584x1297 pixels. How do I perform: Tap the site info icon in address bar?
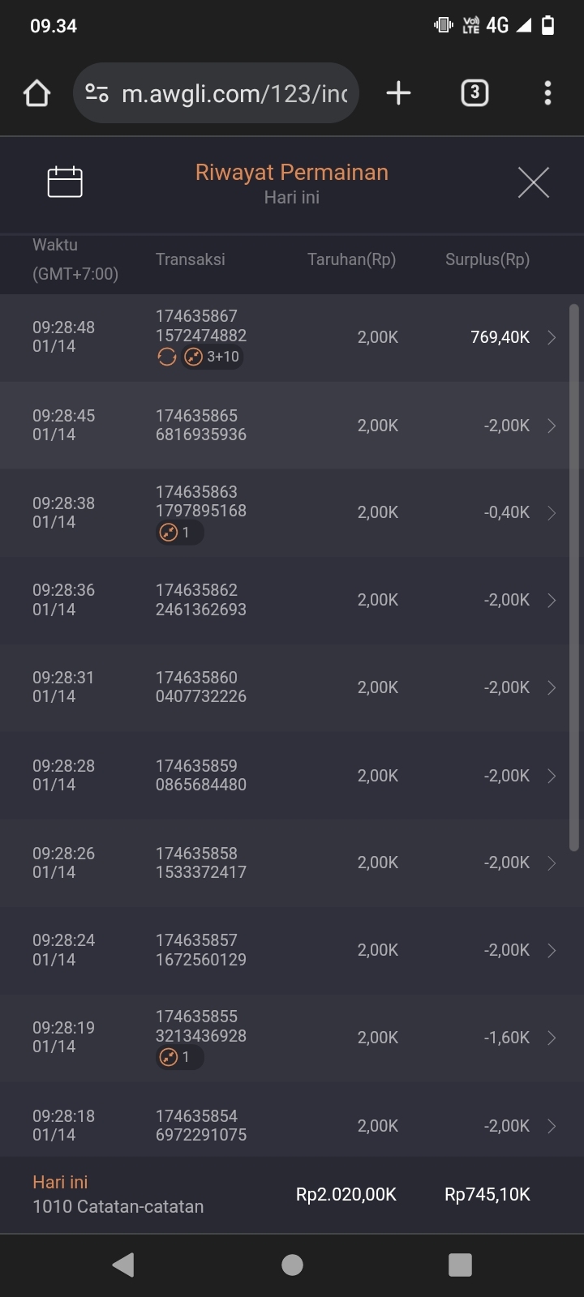(x=97, y=93)
